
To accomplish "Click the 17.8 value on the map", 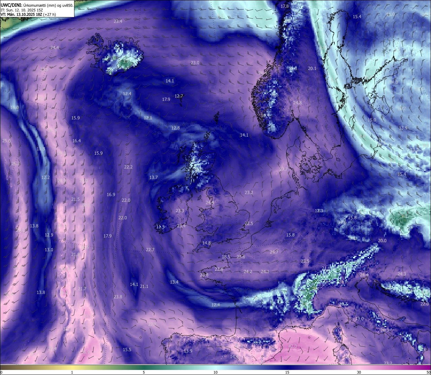I will 285,6.
